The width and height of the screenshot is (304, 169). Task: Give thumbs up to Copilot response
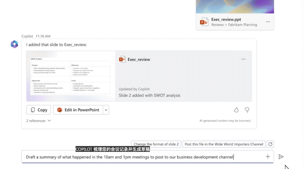(236, 110)
